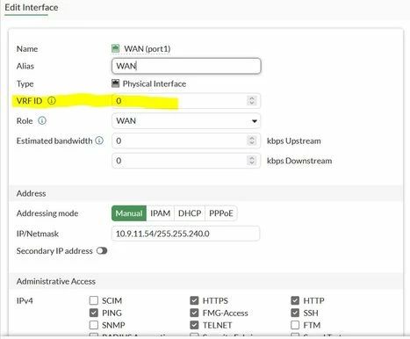The image size is (410, 339).
Task: Uncheck TELNET access checkbox
Action: pos(194,325)
